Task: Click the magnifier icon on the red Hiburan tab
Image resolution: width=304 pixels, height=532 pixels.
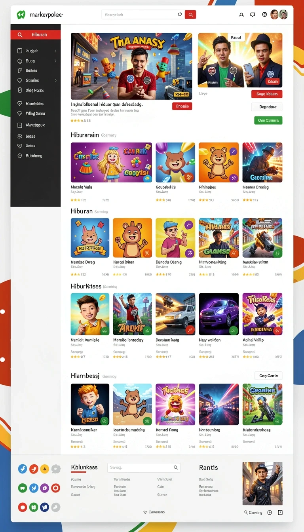Action: click(20, 35)
